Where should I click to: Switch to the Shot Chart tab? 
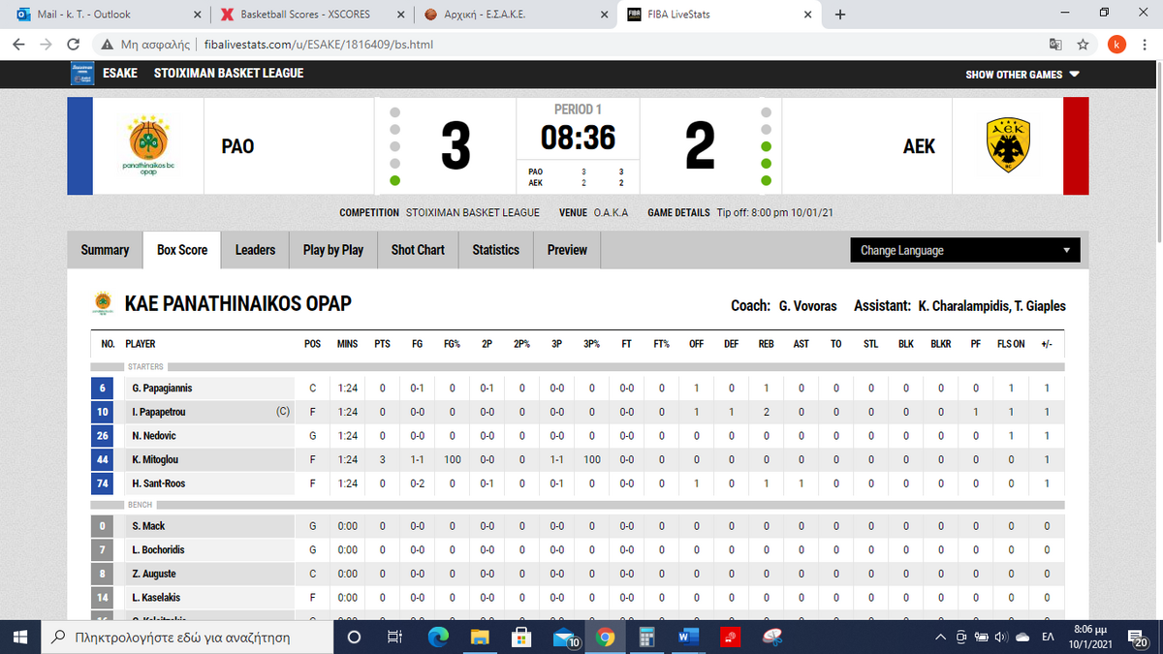coord(418,250)
